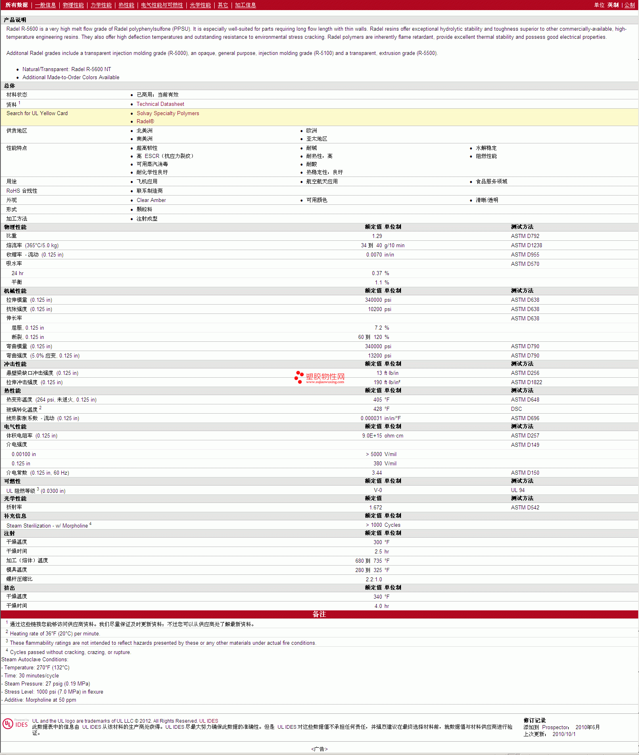Click the 机械性能 section heading
Image resolution: width=639 pixels, height=755 pixels.
pyautogui.click(x=15, y=291)
